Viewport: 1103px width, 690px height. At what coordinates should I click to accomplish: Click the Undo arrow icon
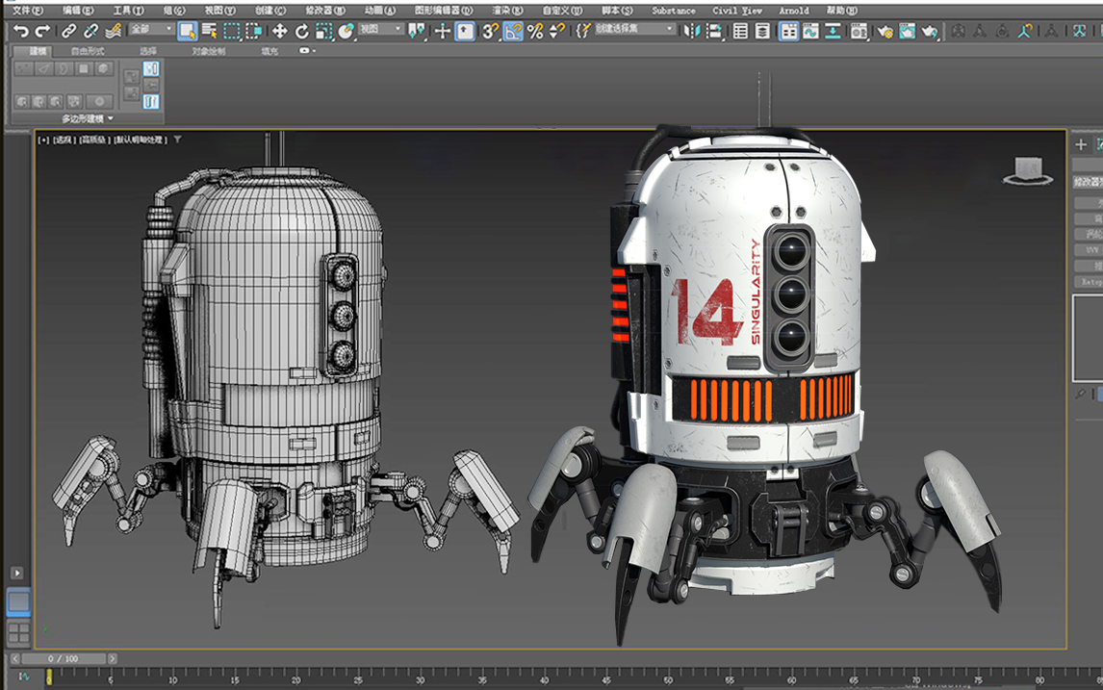pyautogui.click(x=21, y=31)
